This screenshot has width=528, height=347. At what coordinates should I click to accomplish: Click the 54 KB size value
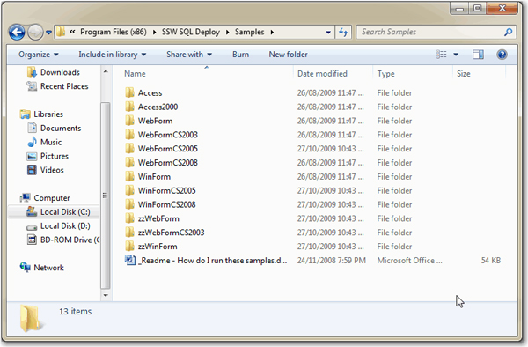point(491,261)
